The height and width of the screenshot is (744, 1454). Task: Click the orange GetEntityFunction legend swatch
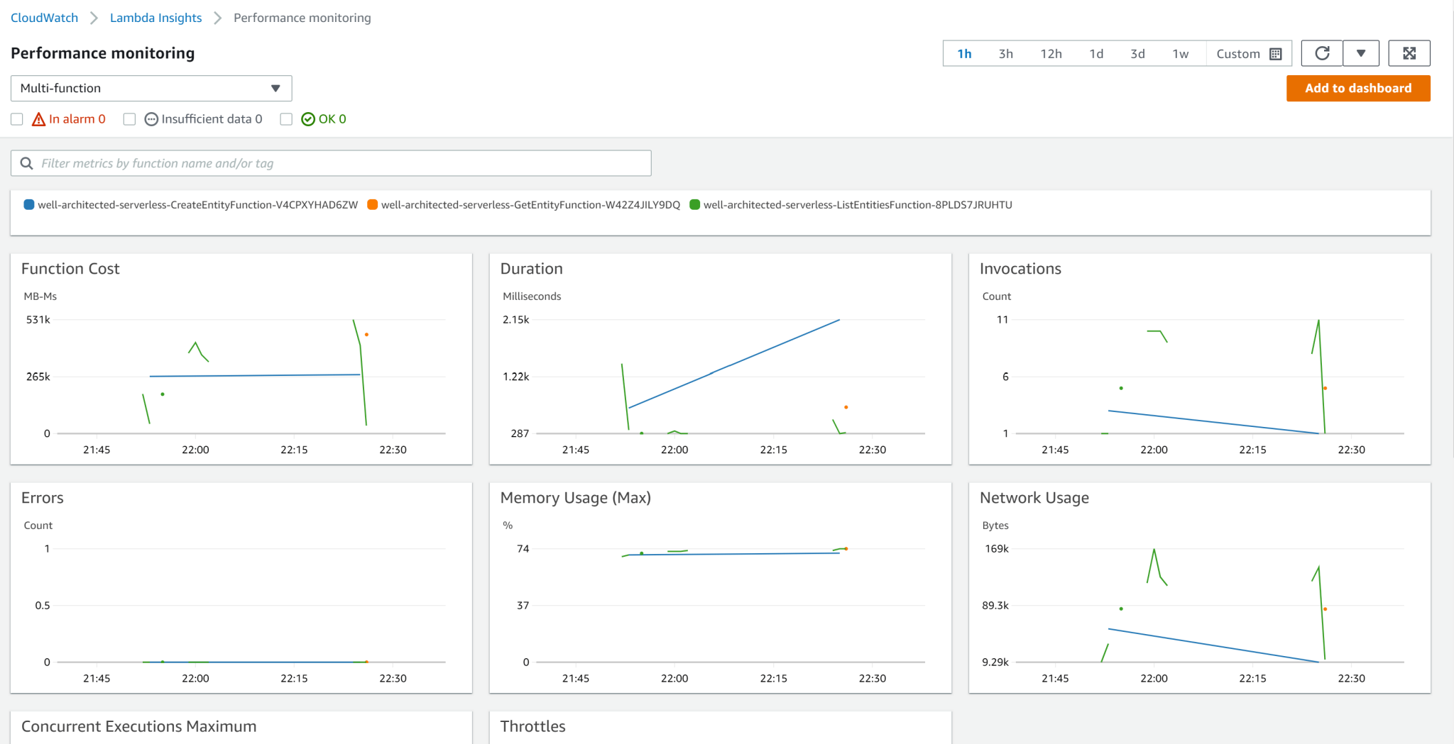click(373, 204)
